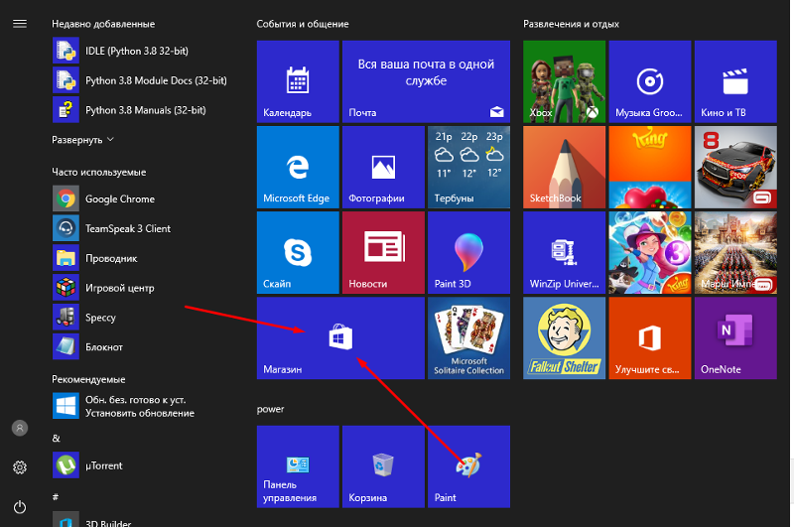Launch Fallout Shelter tile

tap(564, 338)
